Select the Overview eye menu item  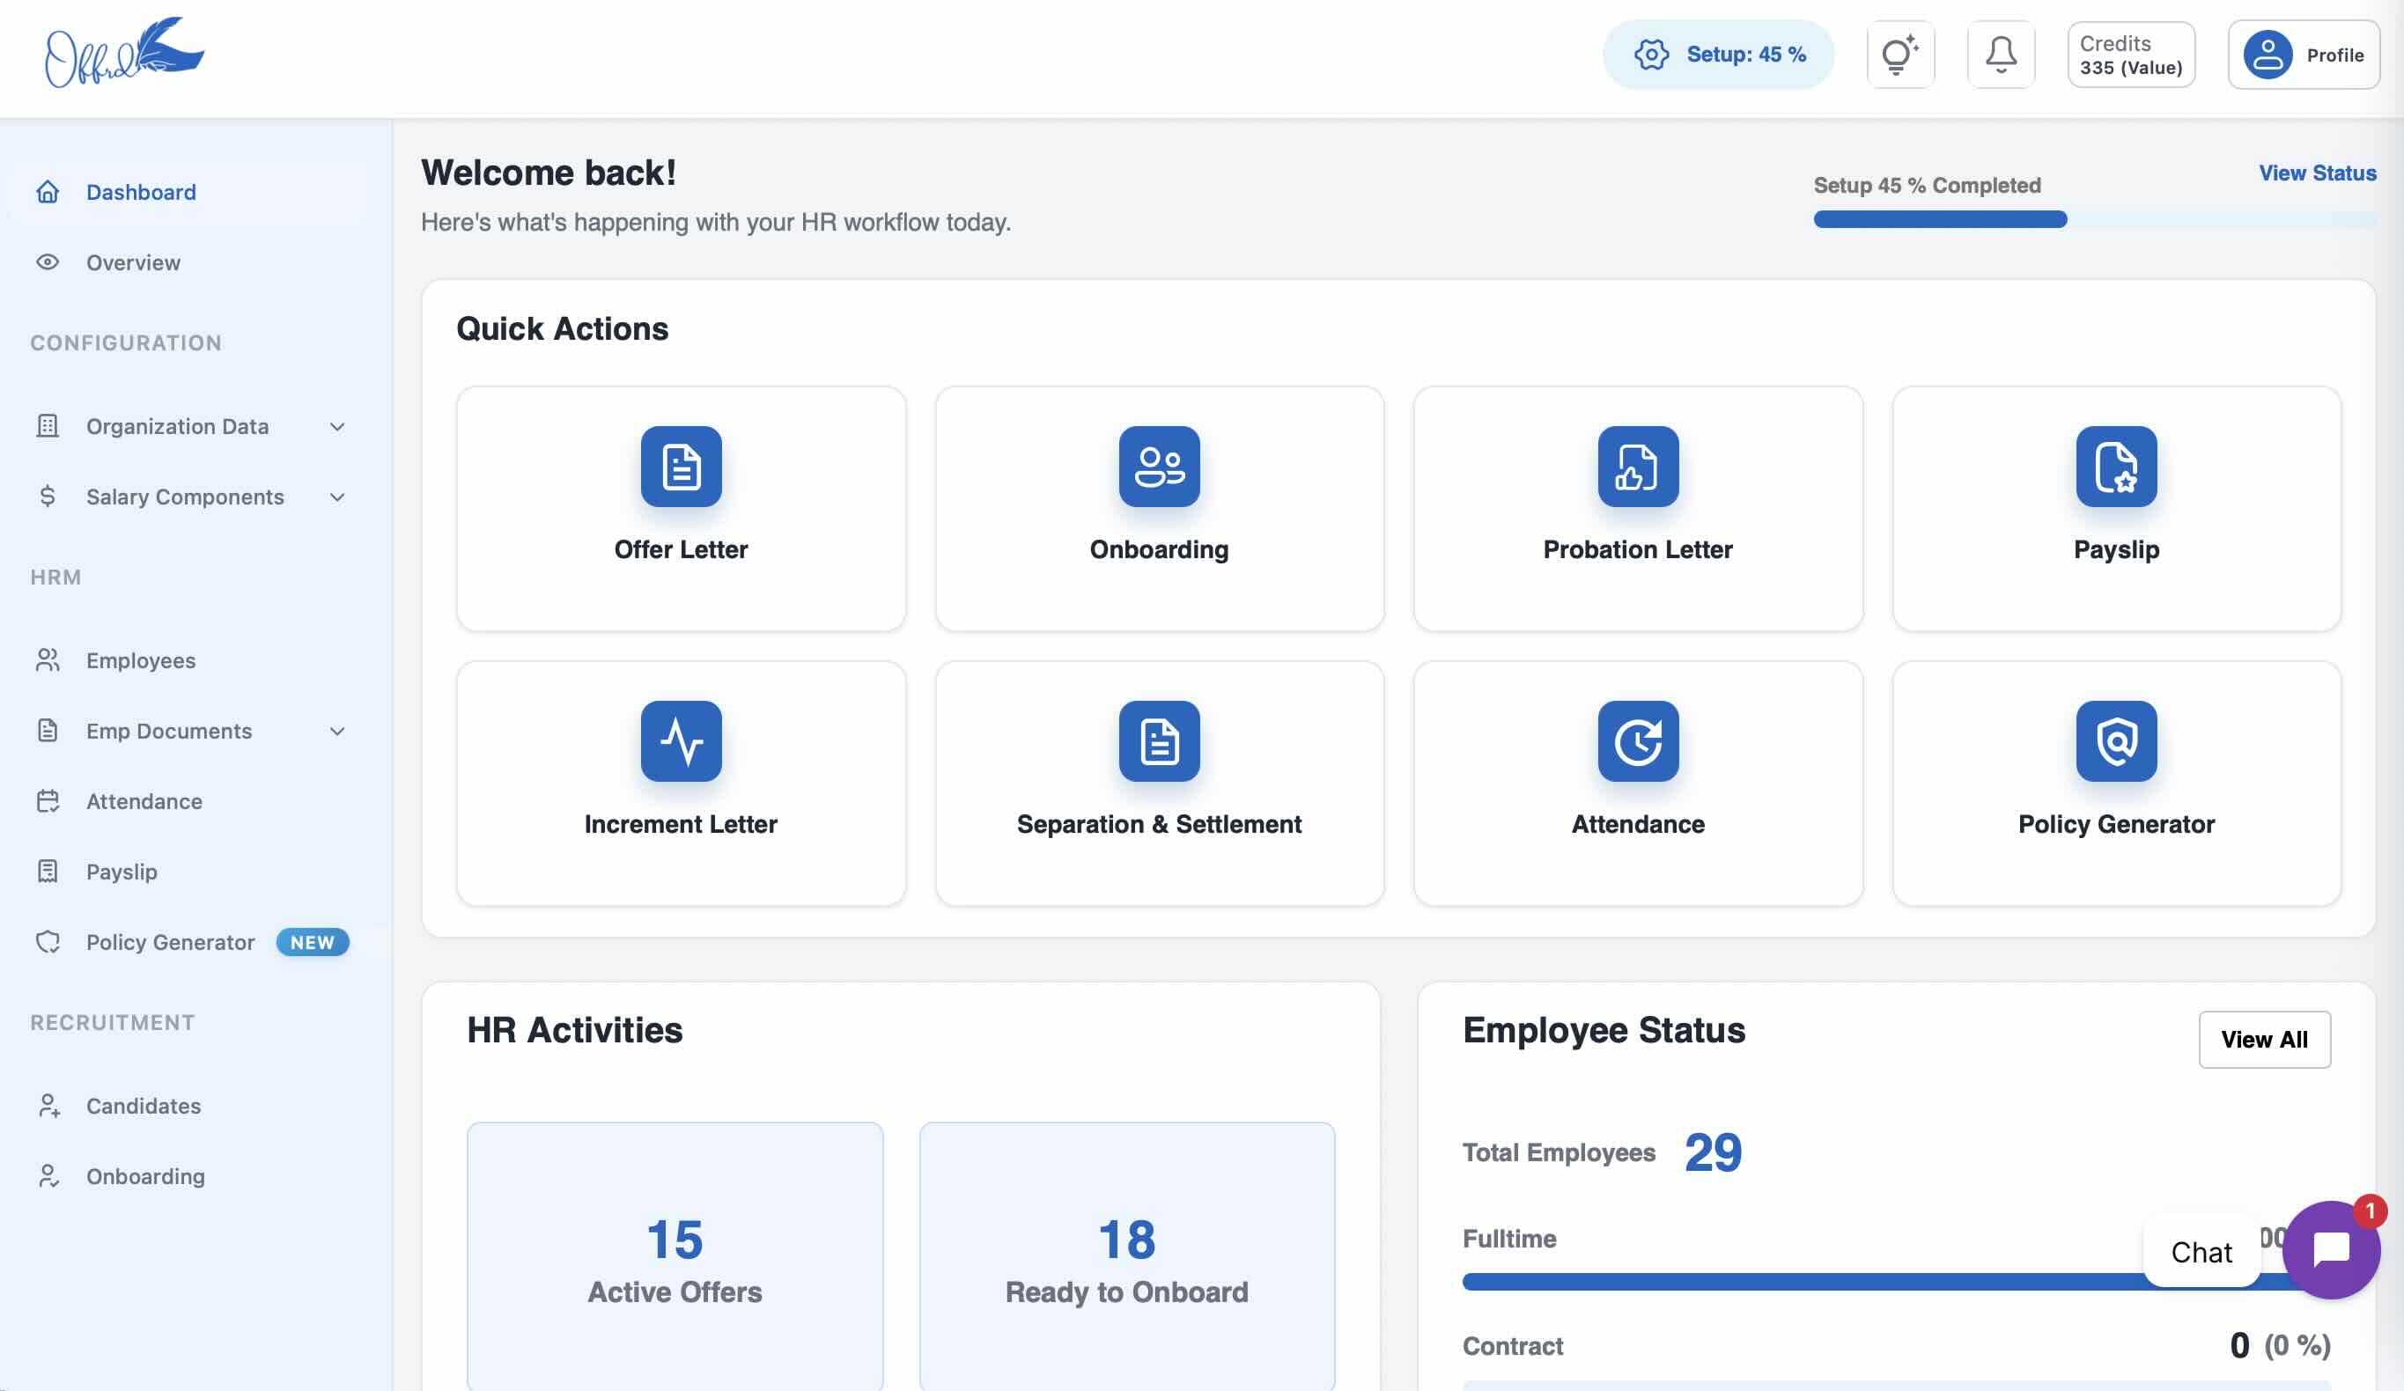pos(133,262)
